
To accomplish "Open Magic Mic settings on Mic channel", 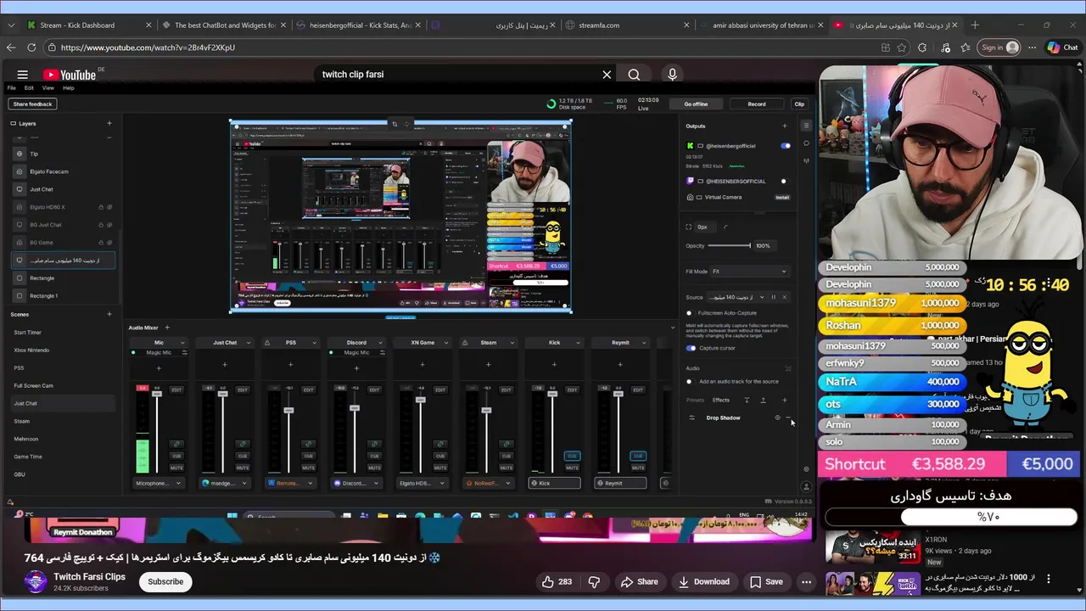I will tap(184, 352).
